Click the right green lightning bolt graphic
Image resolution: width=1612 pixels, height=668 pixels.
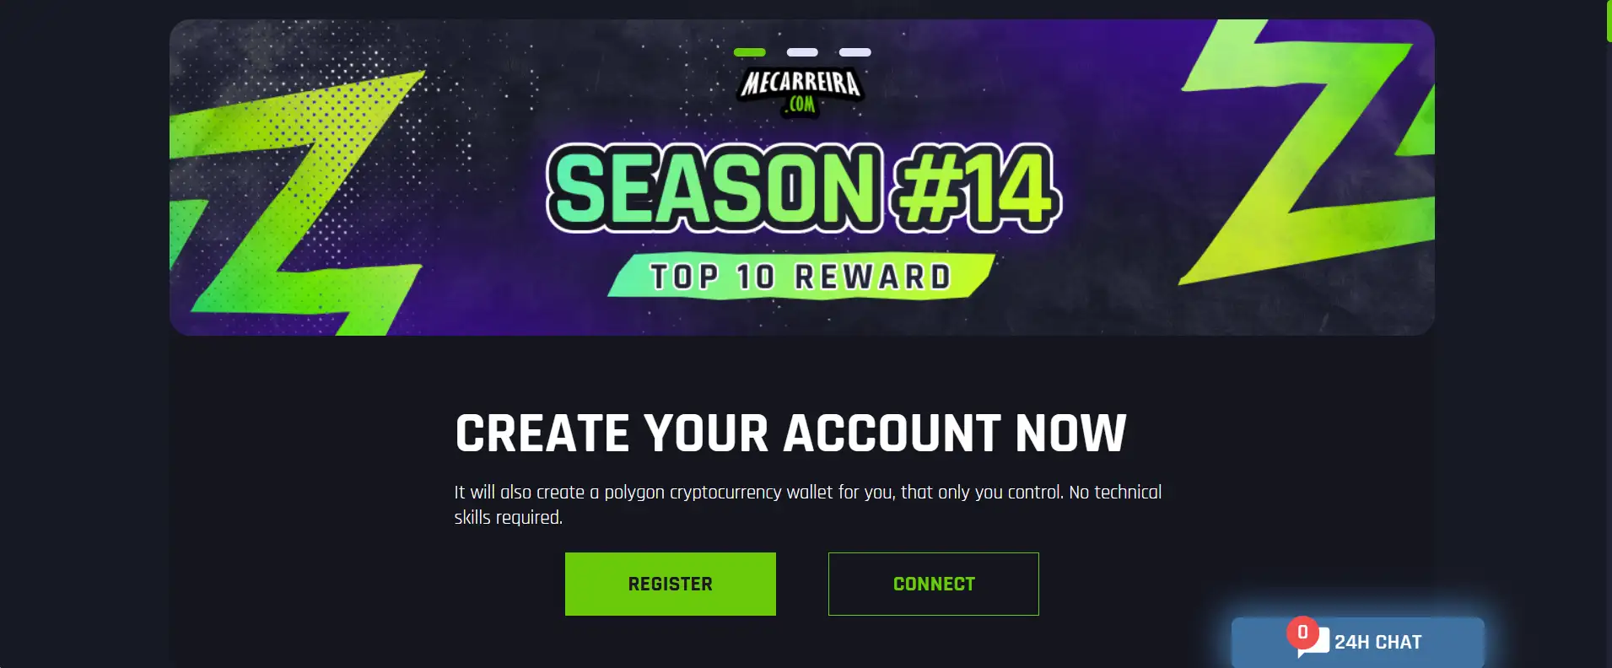point(1307,152)
